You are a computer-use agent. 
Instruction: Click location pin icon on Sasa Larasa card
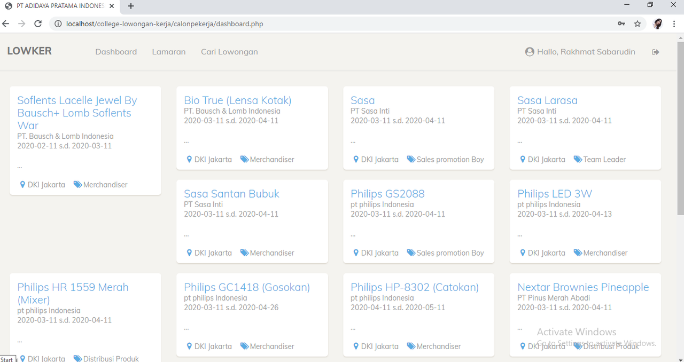[x=523, y=159]
